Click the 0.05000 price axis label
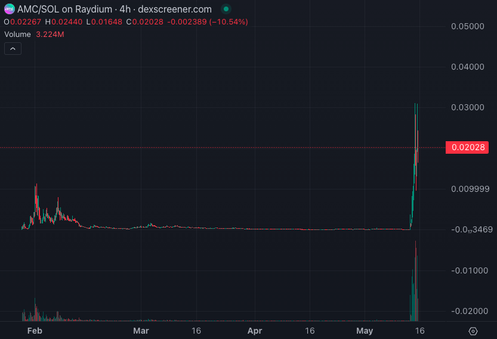 click(468, 26)
